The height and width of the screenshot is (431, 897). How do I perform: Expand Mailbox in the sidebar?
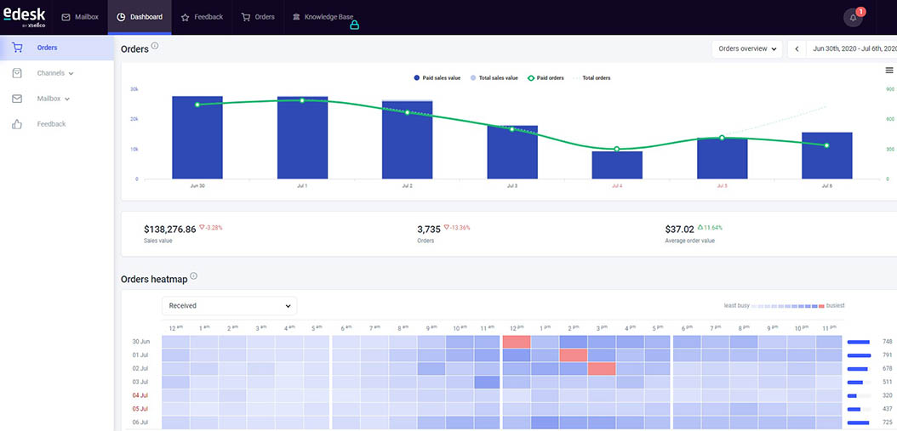[54, 99]
